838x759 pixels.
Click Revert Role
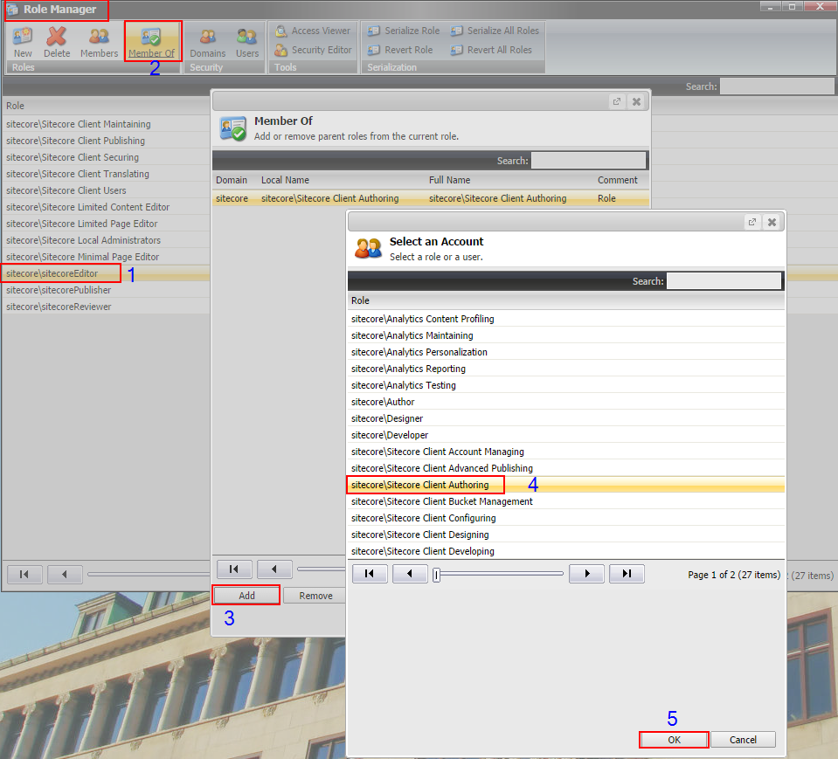(x=399, y=50)
